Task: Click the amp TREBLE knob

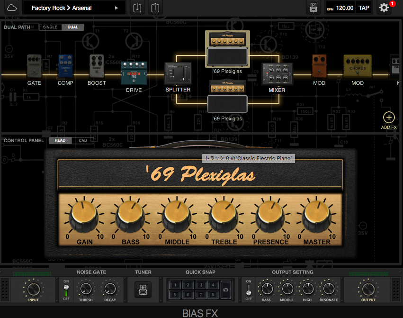Action: [x=224, y=216]
